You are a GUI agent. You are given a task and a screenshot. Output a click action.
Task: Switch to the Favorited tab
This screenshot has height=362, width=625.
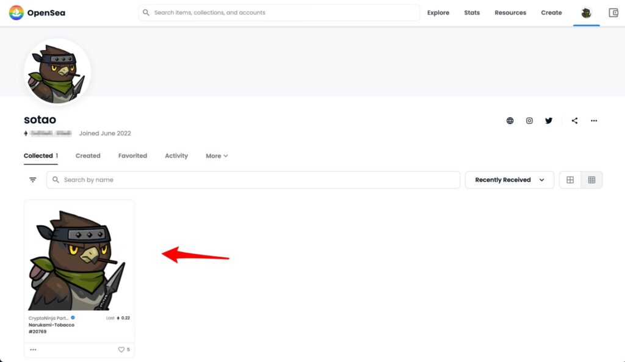pyautogui.click(x=132, y=156)
